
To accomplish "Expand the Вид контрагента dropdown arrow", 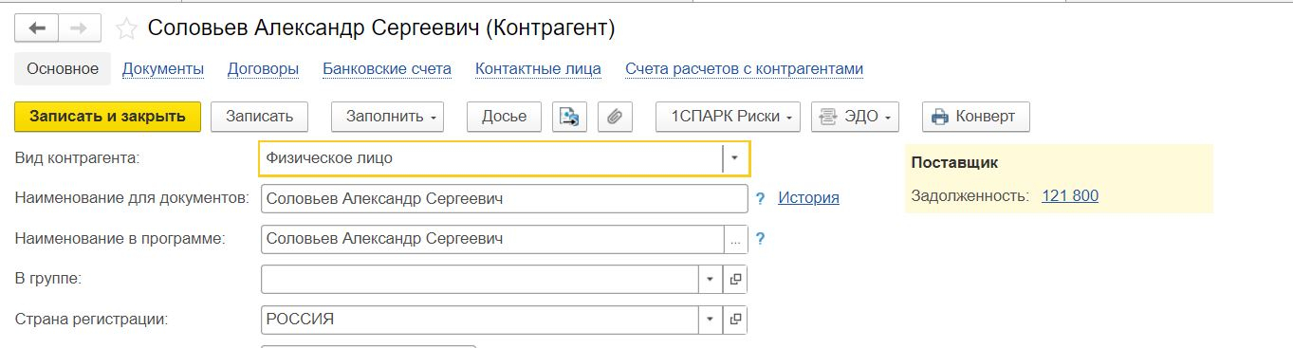I will point(735,158).
